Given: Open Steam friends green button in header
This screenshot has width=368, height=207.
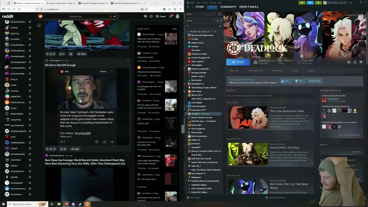Looking at the screenshot, I should pos(302,3).
